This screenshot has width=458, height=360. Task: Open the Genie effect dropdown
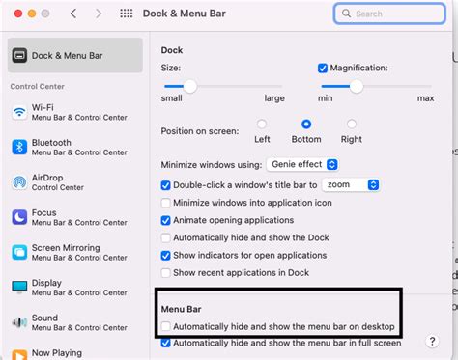(302, 164)
